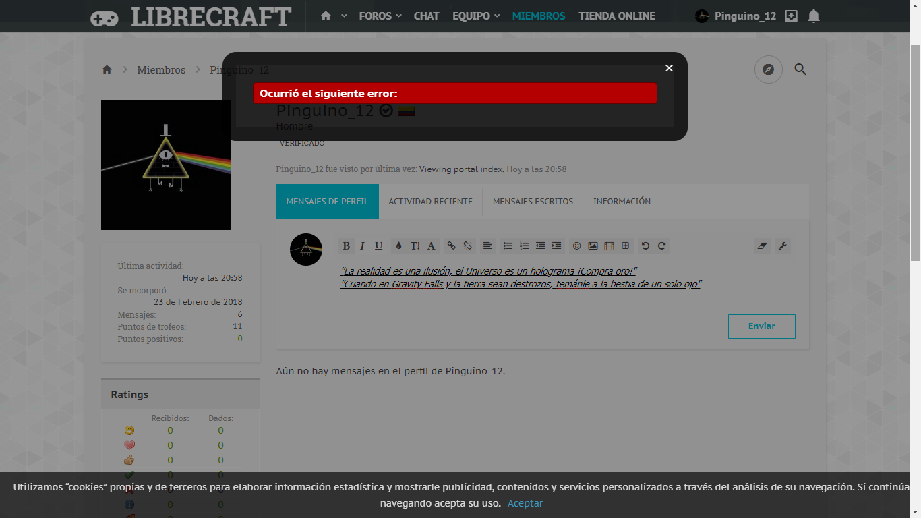This screenshot has width=921, height=518.
Task: Apply italic formatting in the editor
Action: coord(362,246)
